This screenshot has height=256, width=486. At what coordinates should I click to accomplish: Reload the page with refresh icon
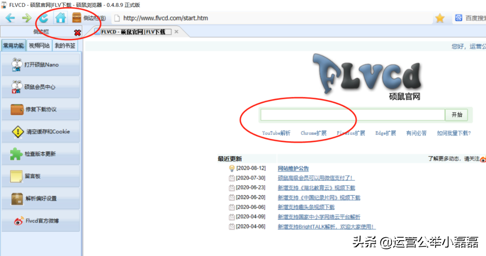click(x=43, y=18)
